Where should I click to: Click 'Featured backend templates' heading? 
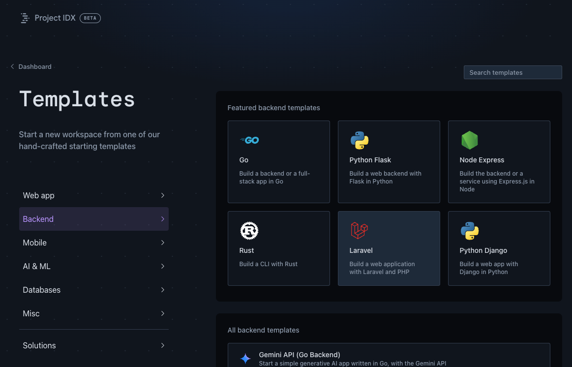click(x=273, y=108)
